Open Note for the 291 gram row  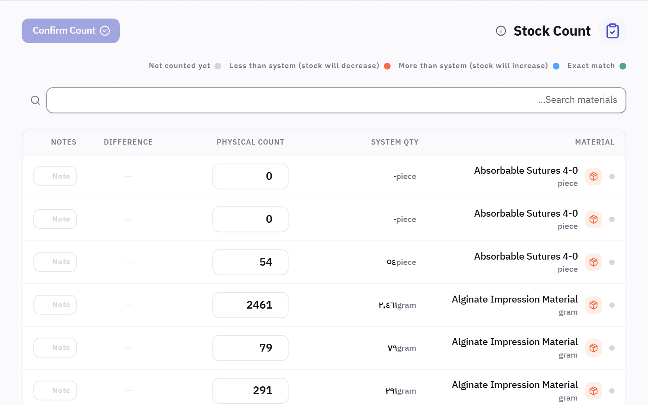point(55,391)
